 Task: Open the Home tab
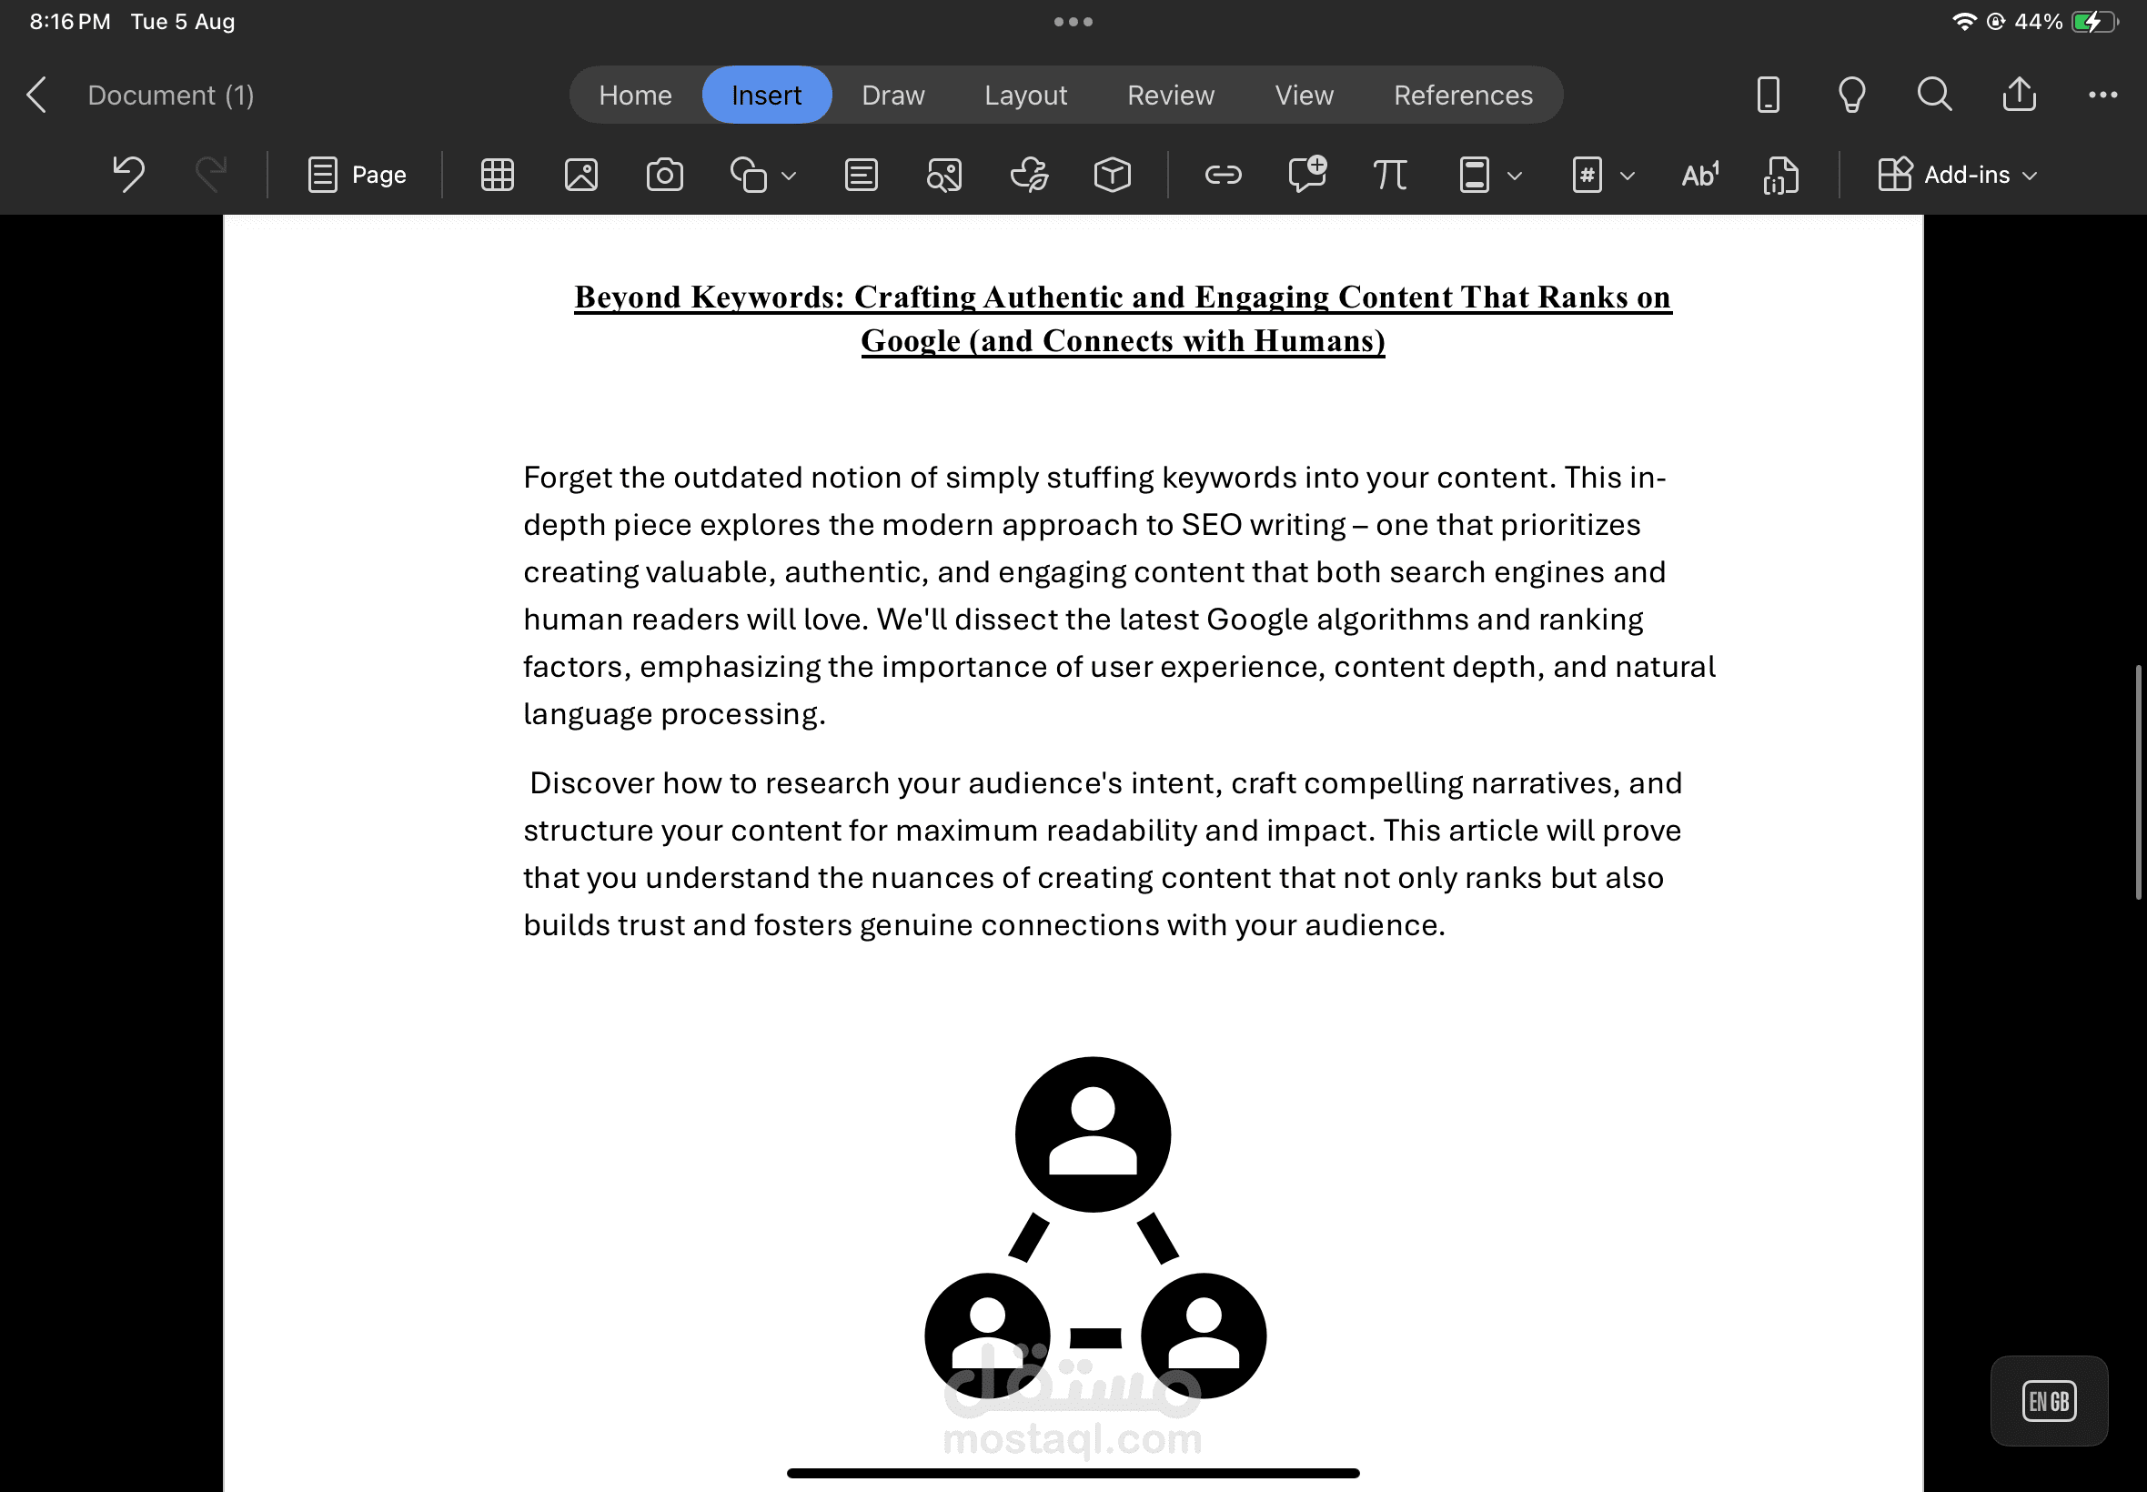coord(636,96)
